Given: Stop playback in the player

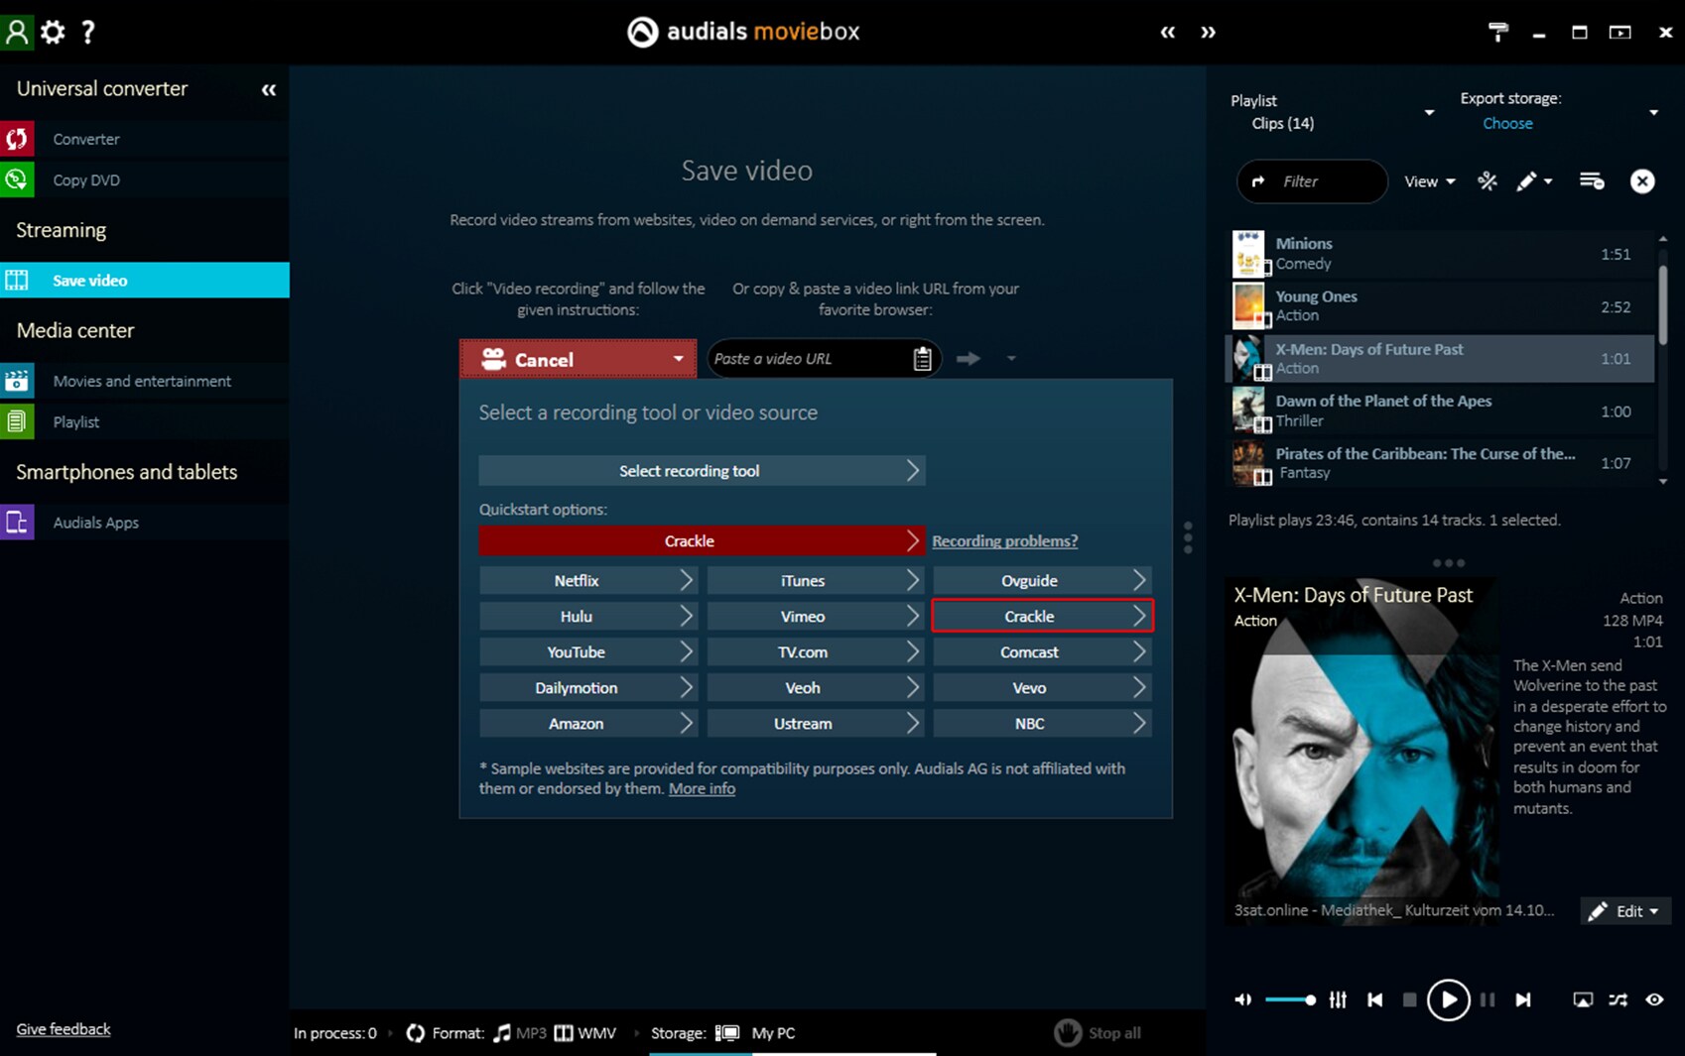Looking at the screenshot, I should click(x=1409, y=999).
